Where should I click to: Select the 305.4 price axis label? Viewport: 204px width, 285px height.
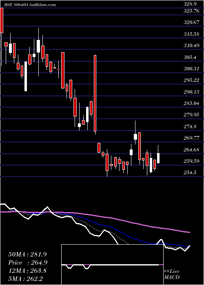point(190,57)
